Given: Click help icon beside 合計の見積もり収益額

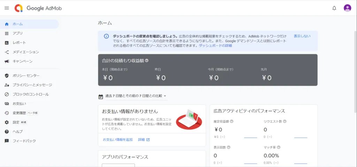Looking at the screenshot, I should [x=147, y=60].
